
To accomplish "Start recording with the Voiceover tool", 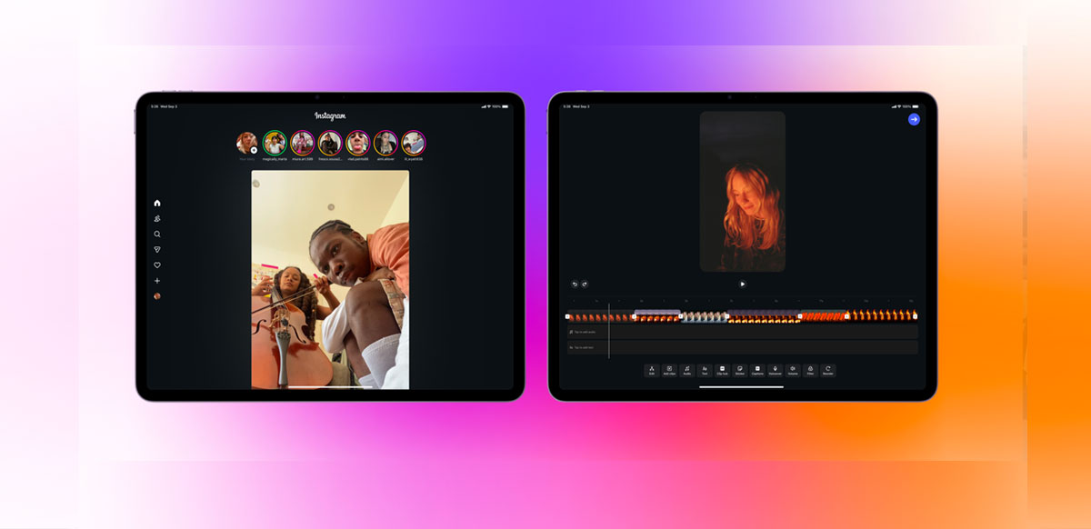I will coord(775,370).
